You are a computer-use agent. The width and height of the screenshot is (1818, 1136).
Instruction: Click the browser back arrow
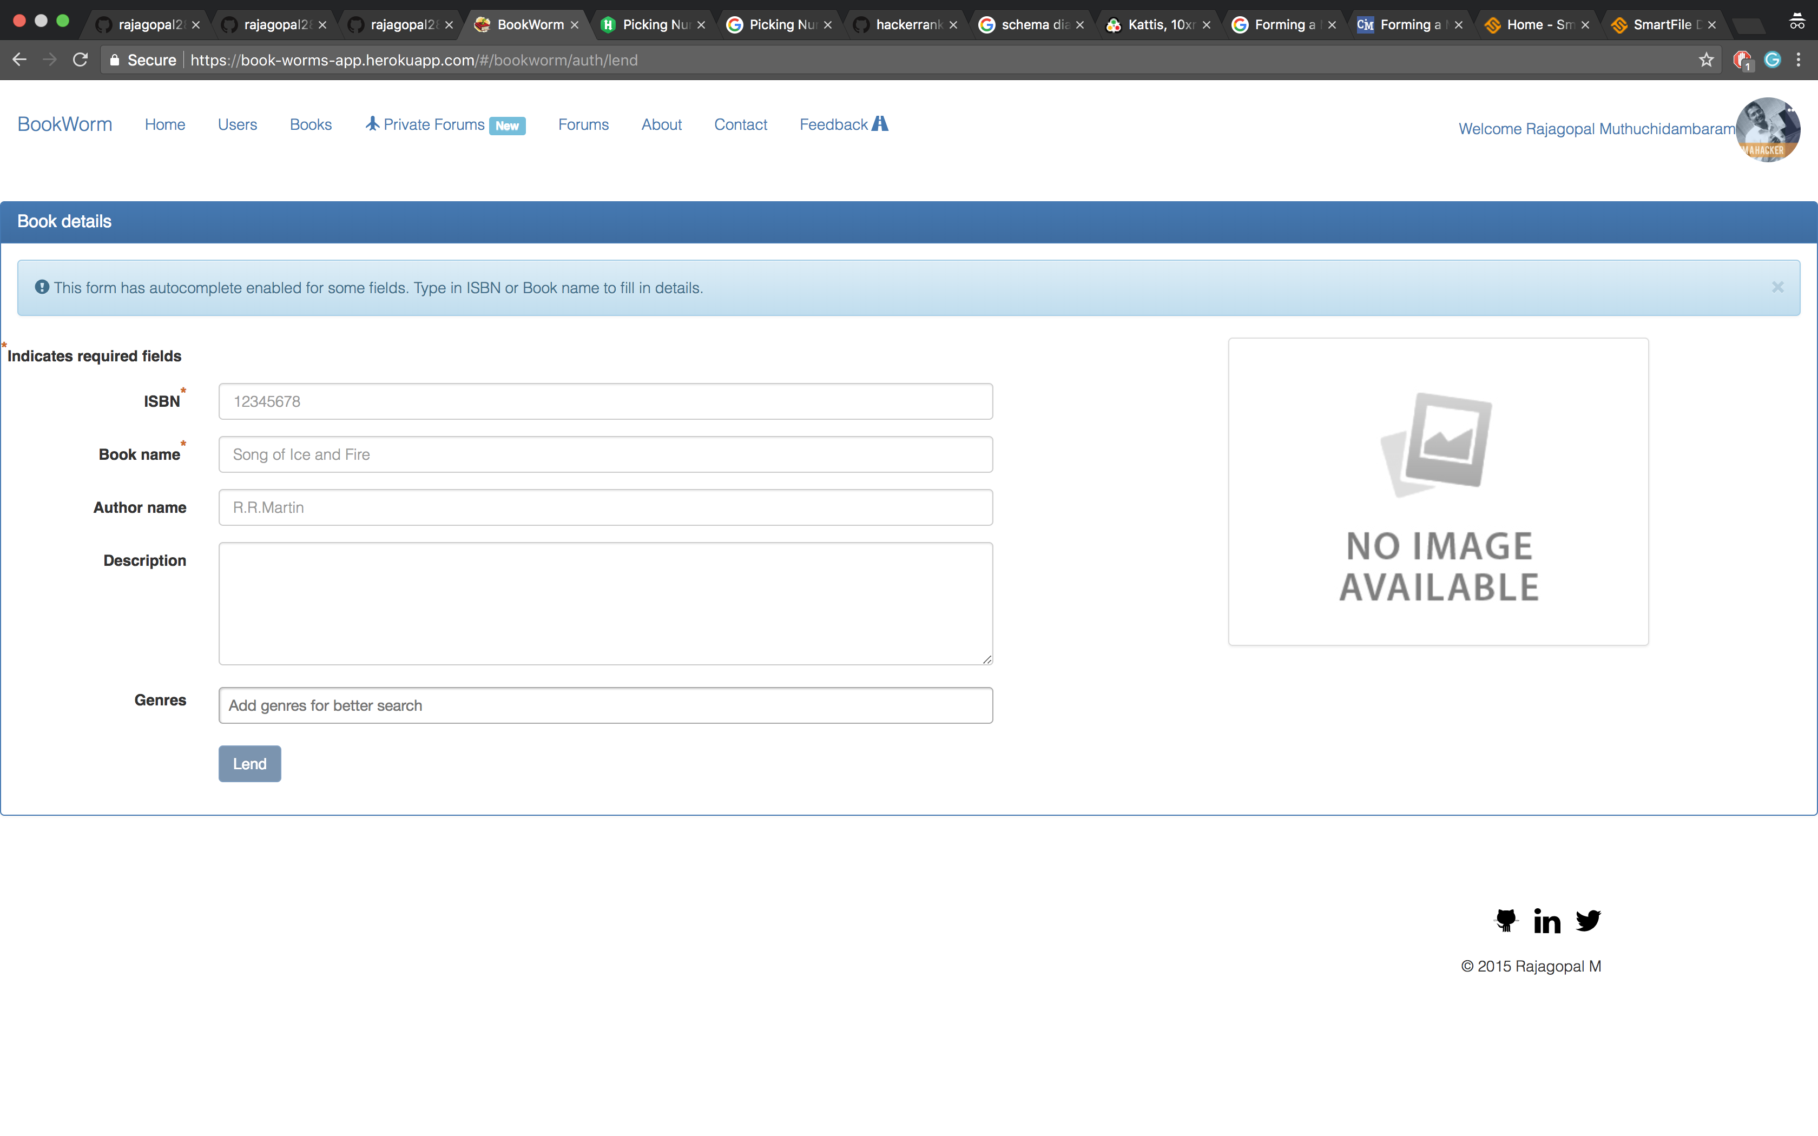19,60
